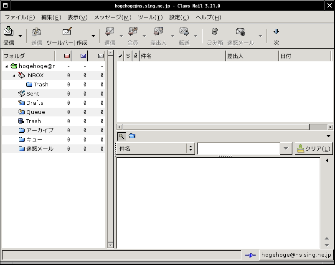This screenshot has width=335, height=265.
Task: Select the アーカイブ folder
Action: (x=53, y=130)
